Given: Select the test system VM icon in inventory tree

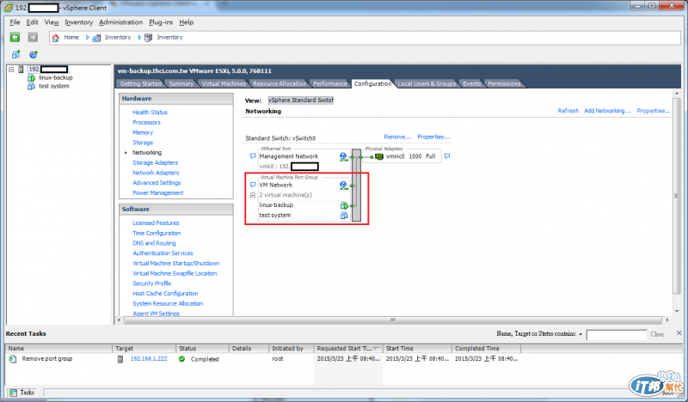Looking at the screenshot, I should [x=31, y=87].
